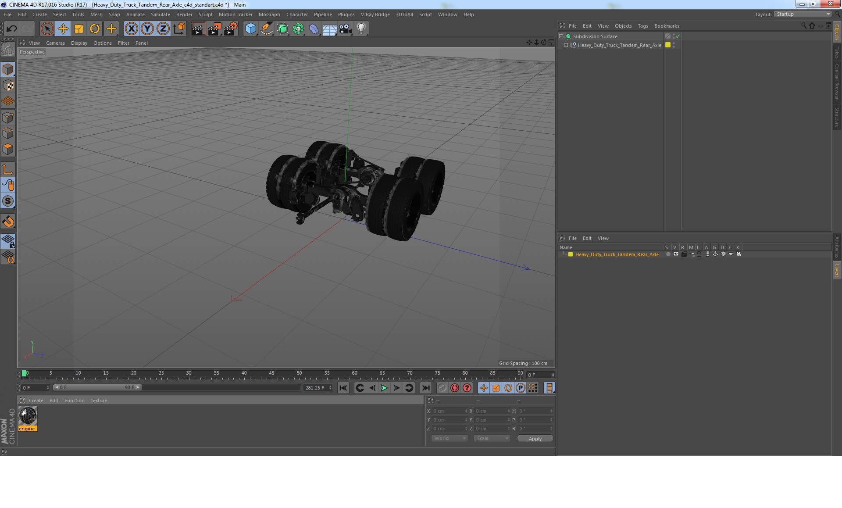Viewport: 842px width, 508px height.
Task: Open the Simulate menu
Action: (161, 14)
